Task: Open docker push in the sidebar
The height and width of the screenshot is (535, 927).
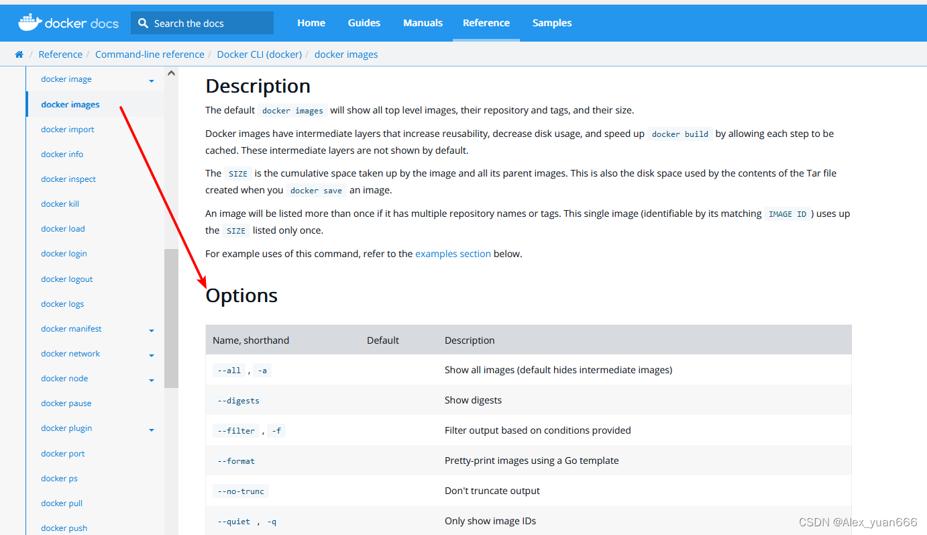Action: pyautogui.click(x=64, y=528)
